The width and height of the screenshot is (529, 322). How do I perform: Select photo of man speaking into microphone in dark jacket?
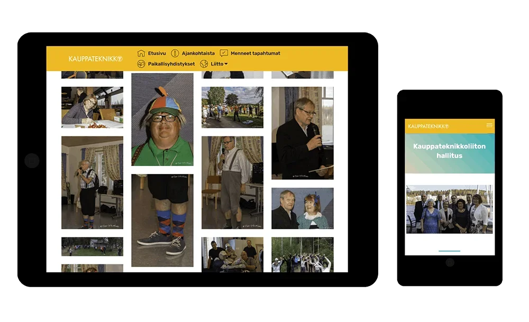303,133
